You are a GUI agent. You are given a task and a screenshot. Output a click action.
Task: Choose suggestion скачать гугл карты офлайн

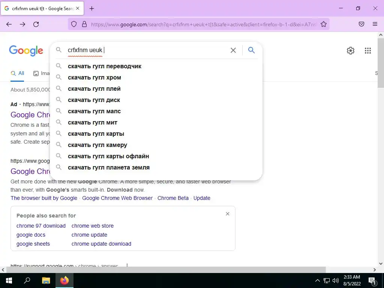coord(156,156)
